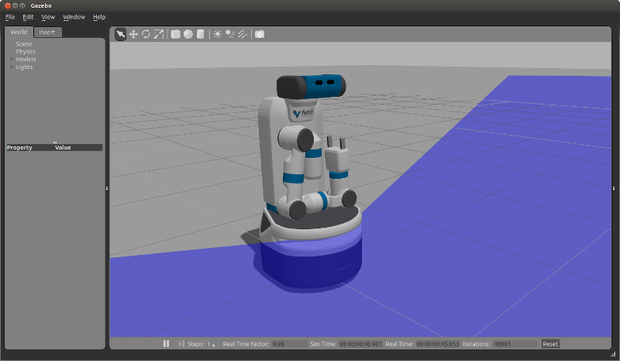Insert a sphere shape
Viewport: 620px width, 361px height.
coord(188,34)
